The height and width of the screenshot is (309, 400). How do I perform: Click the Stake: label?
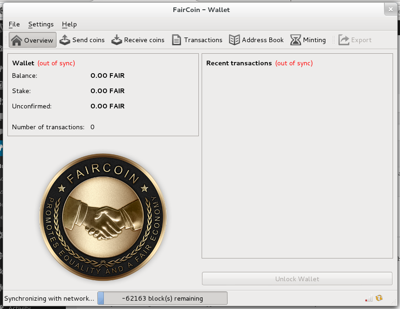(21, 91)
